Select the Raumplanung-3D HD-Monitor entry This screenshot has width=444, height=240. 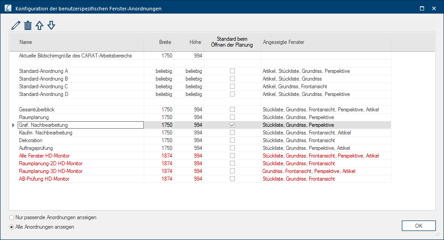(x=51, y=171)
